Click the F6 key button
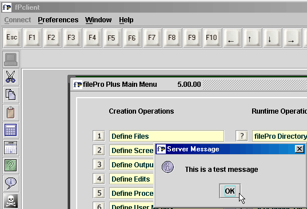This screenshot has height=209, width=307. coord(132,38)
